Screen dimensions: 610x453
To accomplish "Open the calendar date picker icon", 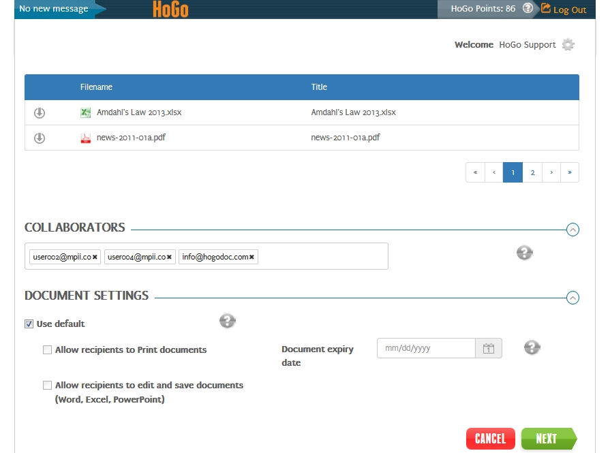I will pyautogui.click(x=488, y=349).
